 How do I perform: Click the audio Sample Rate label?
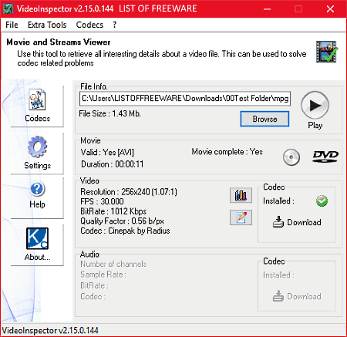click(x=103, y=275)
